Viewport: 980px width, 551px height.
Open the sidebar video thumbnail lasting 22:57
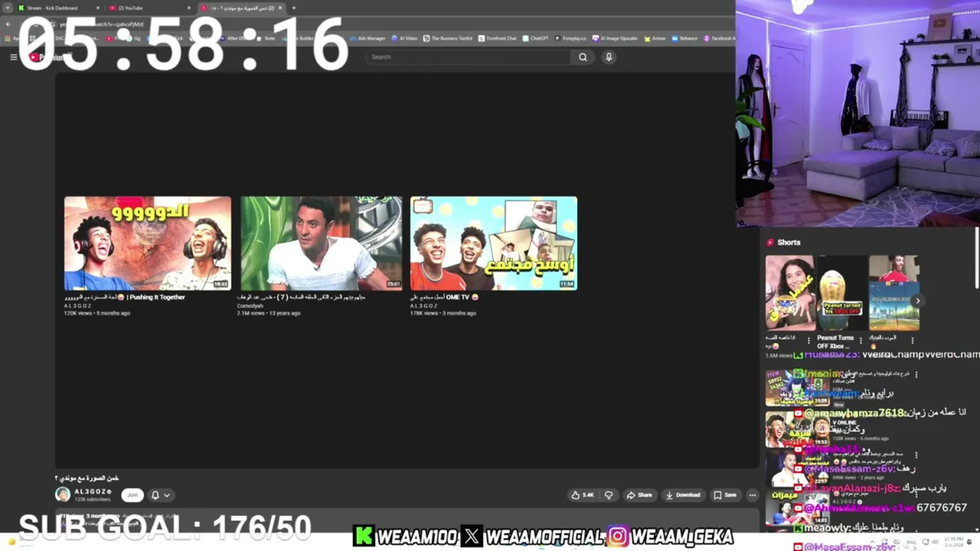coord(797,470)
